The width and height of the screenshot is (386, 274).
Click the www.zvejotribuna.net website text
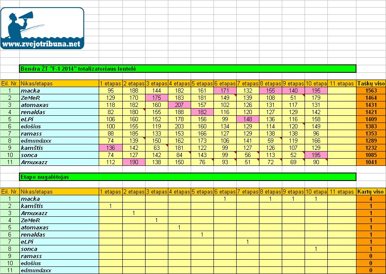(41, 43)
